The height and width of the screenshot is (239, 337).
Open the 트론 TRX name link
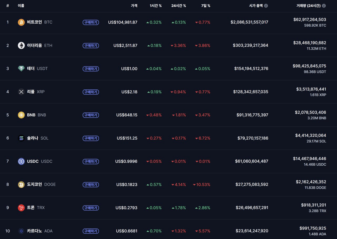pyautogui.click(x=36, y=208)
